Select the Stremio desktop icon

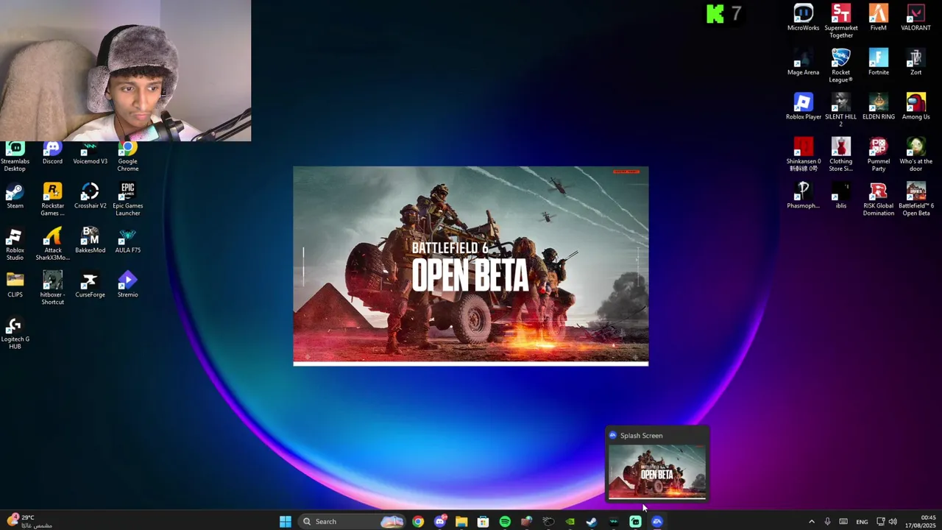pos(127,285)
